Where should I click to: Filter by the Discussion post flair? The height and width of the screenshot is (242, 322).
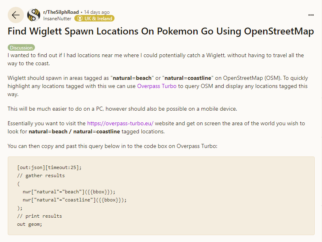pyautogui.click(x=22, y=47)
